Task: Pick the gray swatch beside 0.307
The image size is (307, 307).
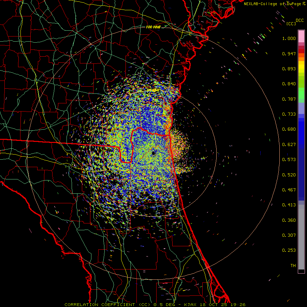Action: [301, 237]
